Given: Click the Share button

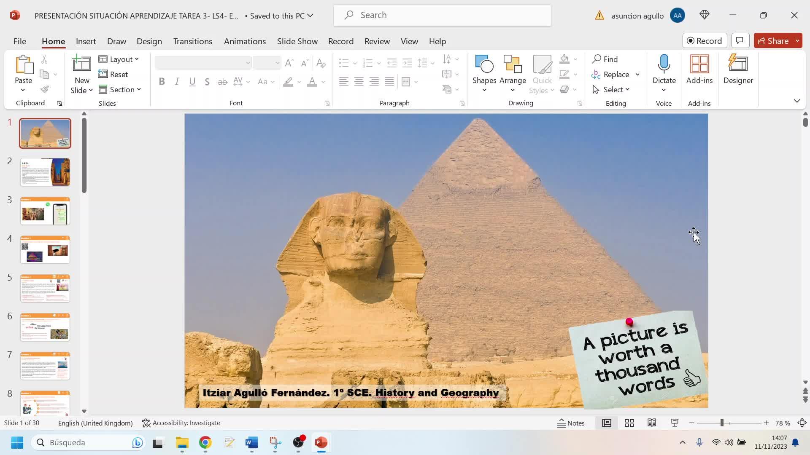Looking at the screenshot, I should coord(773,41).
